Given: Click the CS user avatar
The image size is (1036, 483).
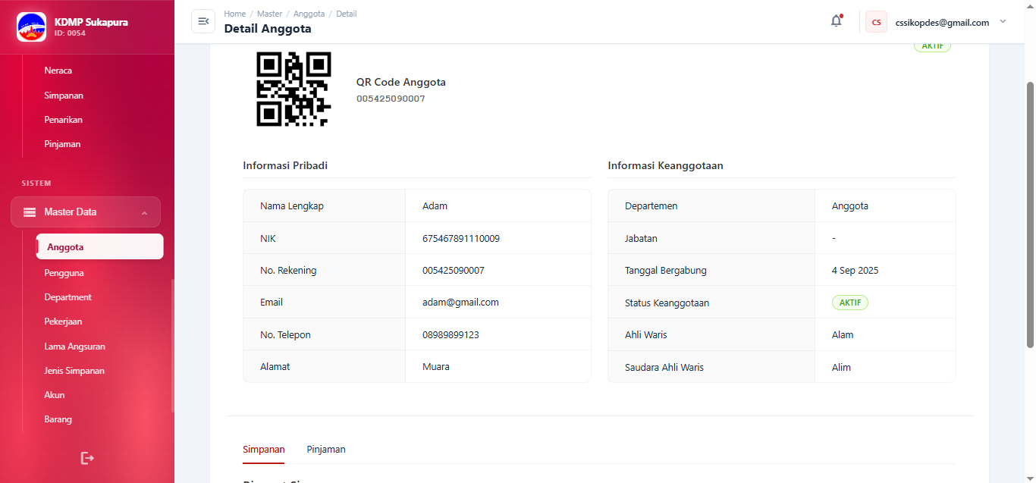Looking at the screenshot, I should pyautogui.click(x=876, y=22).
